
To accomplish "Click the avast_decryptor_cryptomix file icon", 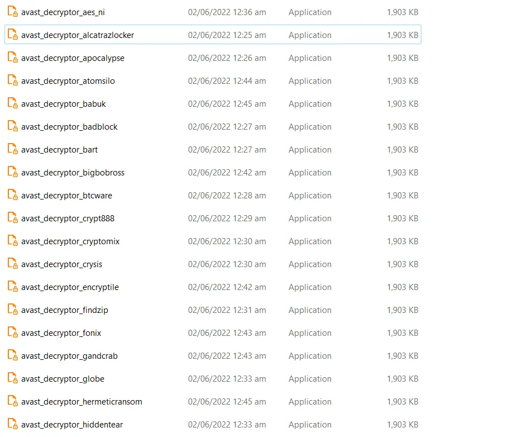I will coord(13,241).
